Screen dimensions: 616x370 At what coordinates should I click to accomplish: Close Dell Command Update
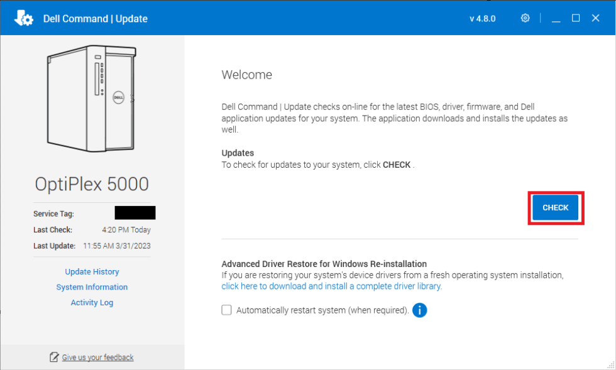596,18
